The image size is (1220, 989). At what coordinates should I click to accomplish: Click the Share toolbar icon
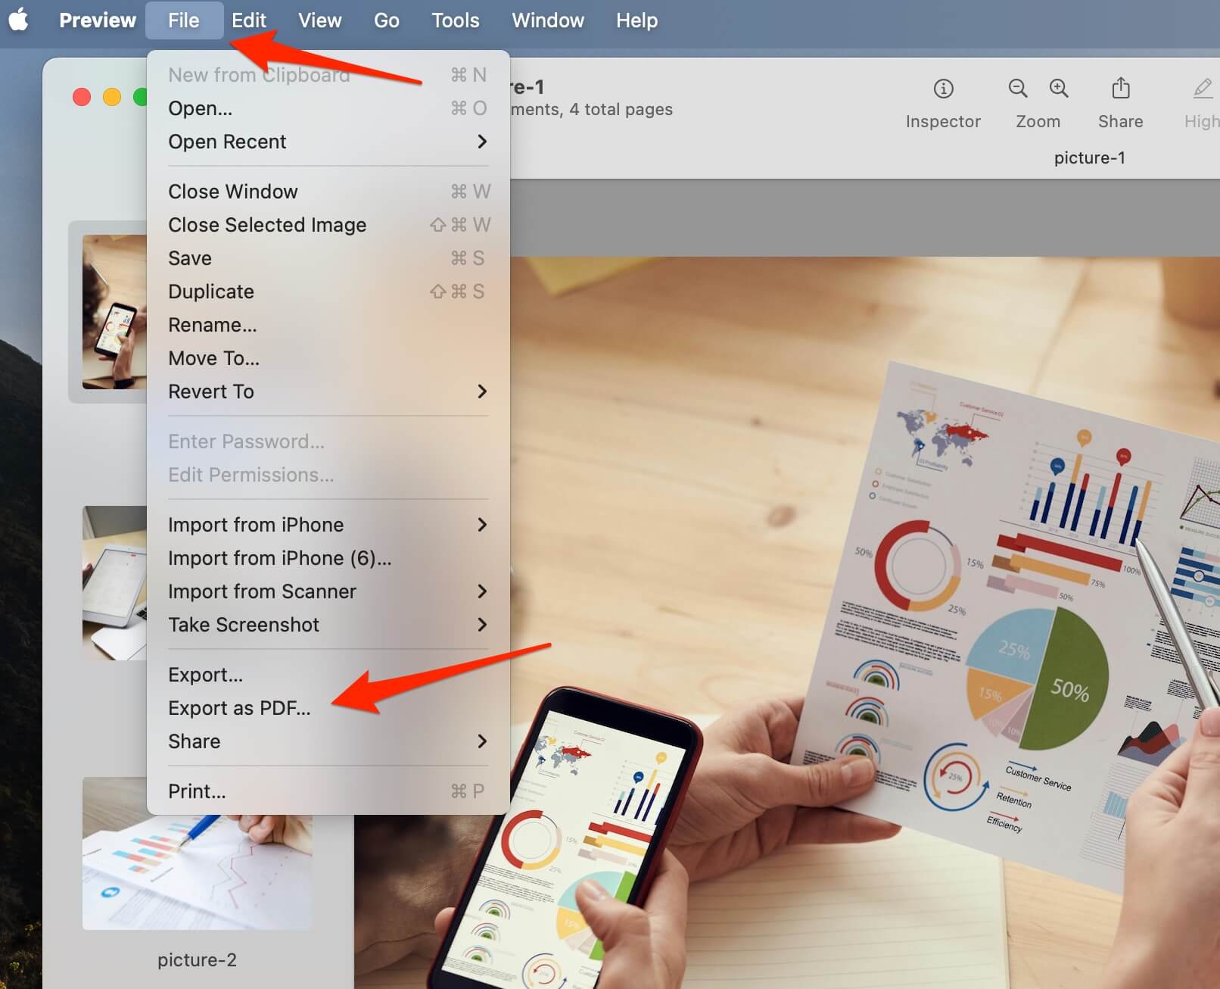click(x=1120, y=89)
